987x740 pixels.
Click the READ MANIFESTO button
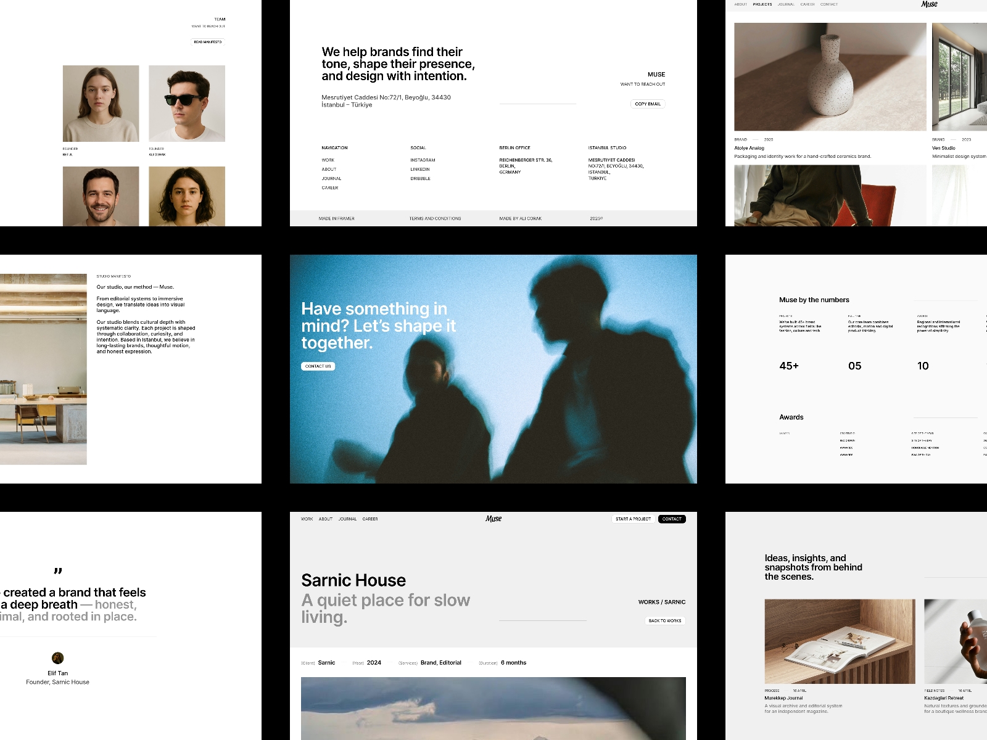(x=209, y=42)
